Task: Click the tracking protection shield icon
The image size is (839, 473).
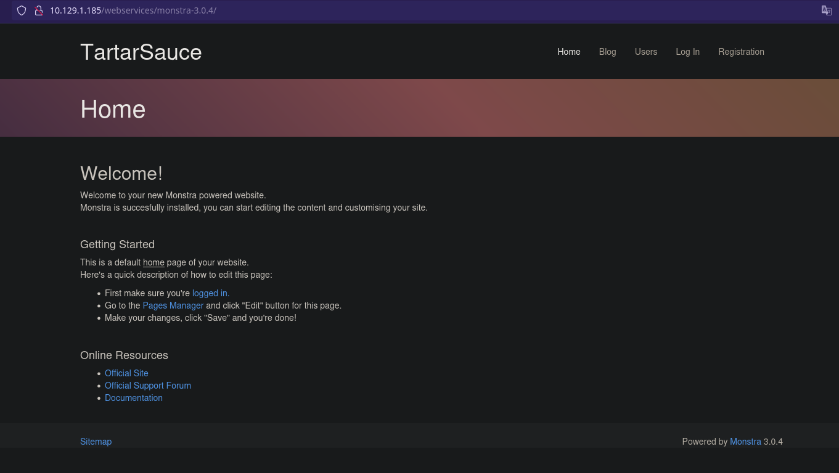Action: [22, 10]
